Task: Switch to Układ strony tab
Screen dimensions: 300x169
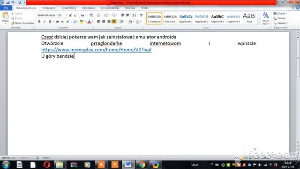Action: point(69,8)
